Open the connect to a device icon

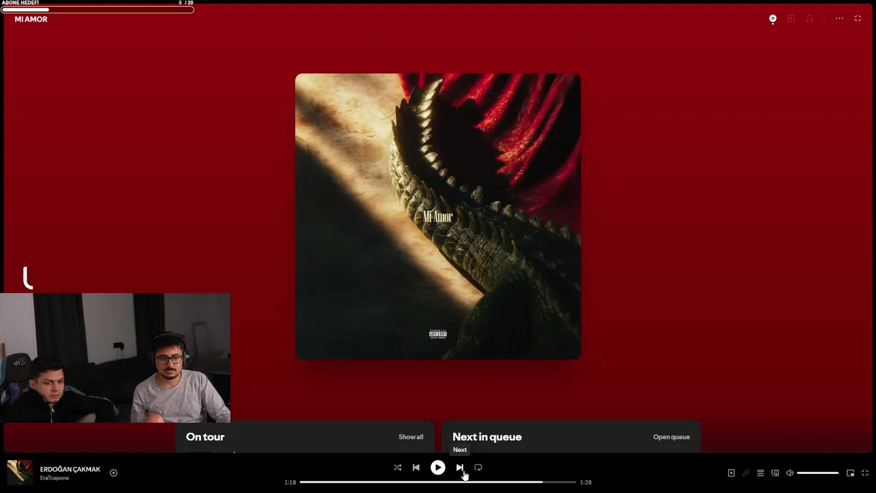point(775,473)
